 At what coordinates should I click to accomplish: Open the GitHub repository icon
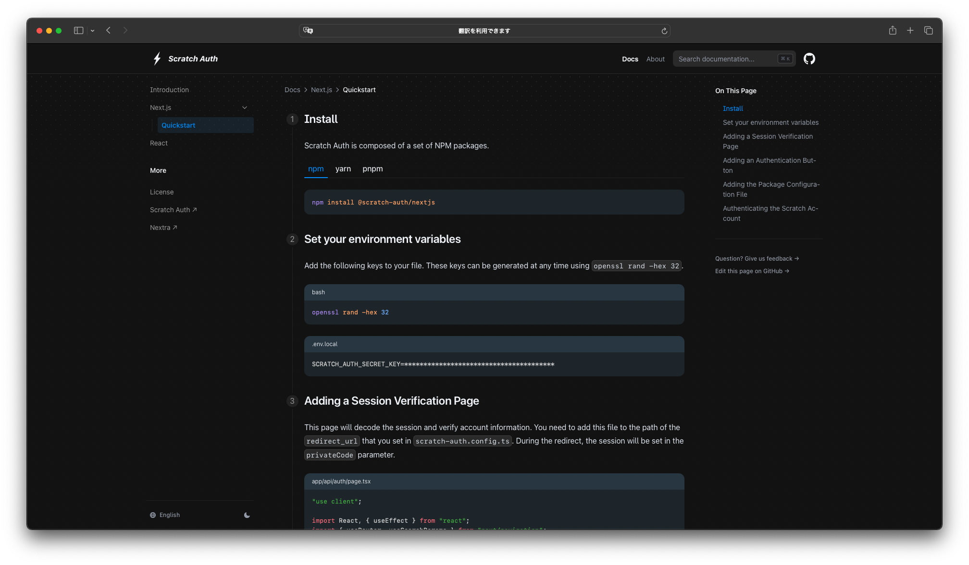809,59
